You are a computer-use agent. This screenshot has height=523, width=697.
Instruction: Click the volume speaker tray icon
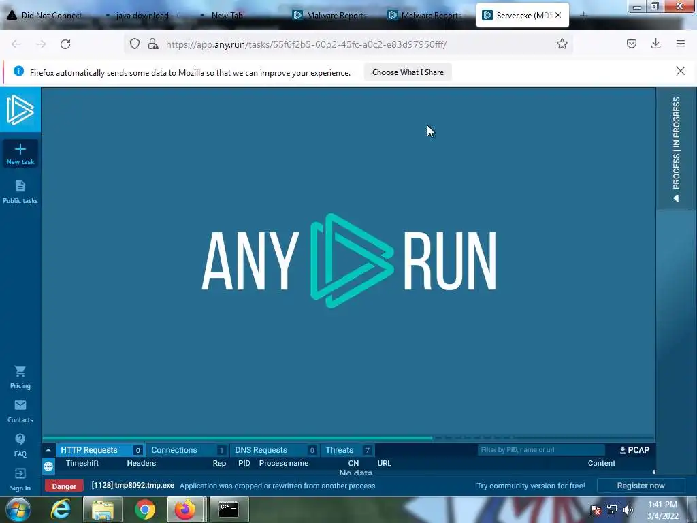click(x=628, y=509)
